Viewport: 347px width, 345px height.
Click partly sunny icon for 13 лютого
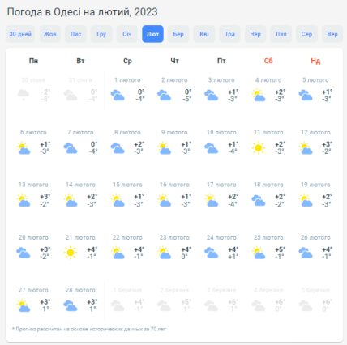coord(24,200)
